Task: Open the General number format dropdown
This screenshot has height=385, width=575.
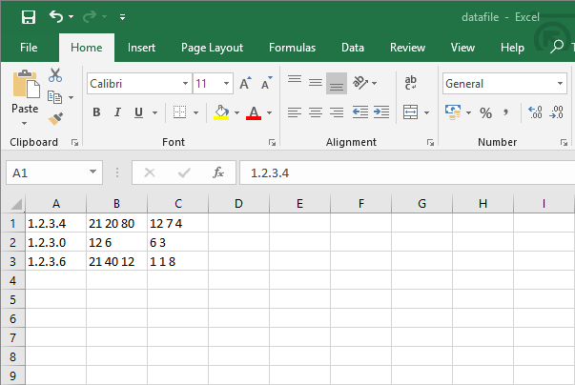Action: [560, 84]
